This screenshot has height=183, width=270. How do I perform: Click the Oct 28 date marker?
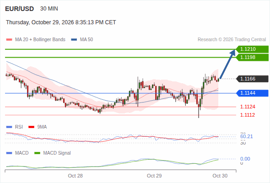75,176
